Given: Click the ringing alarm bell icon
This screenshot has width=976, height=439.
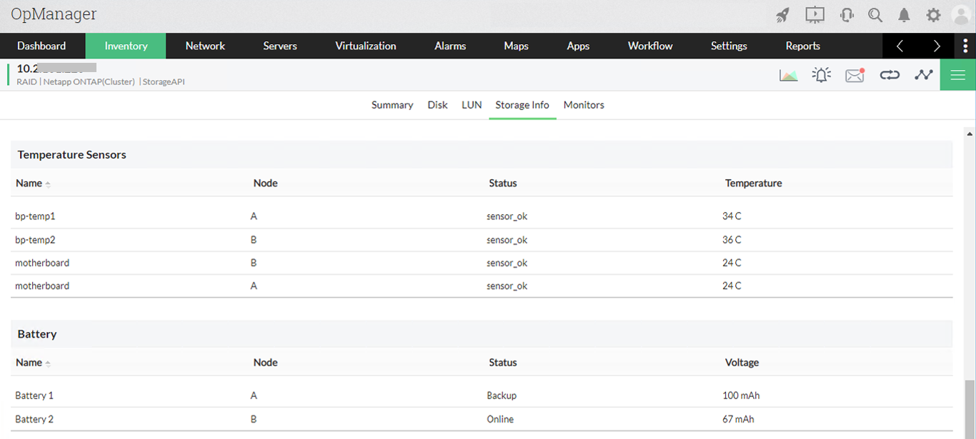Looking at the screenshot, I should (822, 74).
